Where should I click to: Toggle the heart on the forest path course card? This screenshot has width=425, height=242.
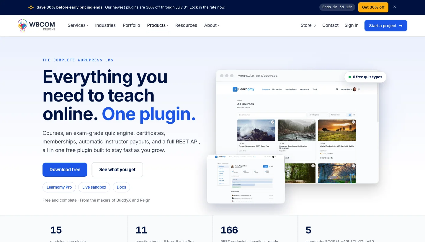click(x=313, y=166)
